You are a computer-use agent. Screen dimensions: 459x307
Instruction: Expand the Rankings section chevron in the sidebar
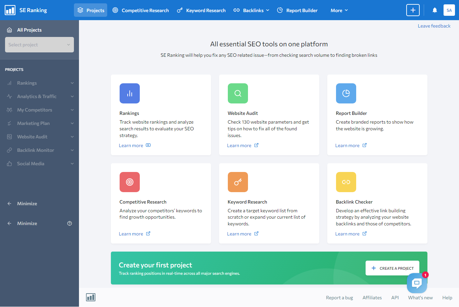[72, 83]
